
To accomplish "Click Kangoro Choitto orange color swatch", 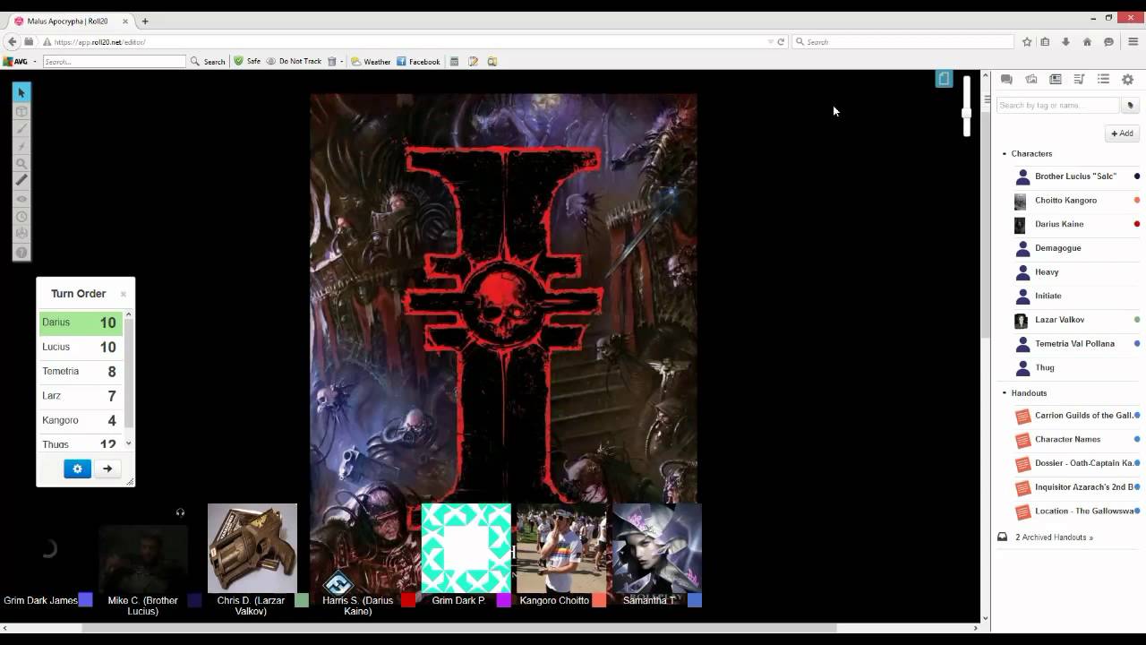I will click(599, 600).
